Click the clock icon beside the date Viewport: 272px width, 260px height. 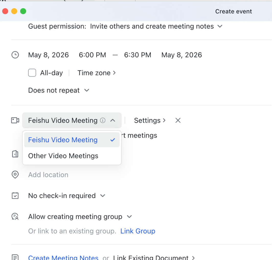pos(15,55)
